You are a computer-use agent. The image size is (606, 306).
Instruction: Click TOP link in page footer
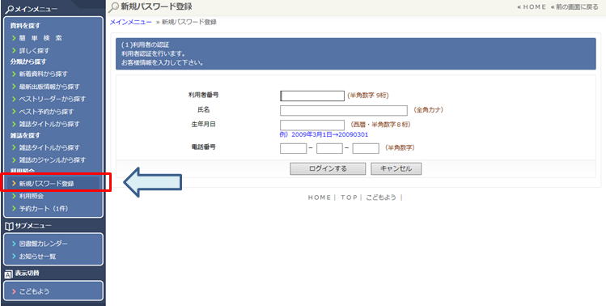point(349,198)
